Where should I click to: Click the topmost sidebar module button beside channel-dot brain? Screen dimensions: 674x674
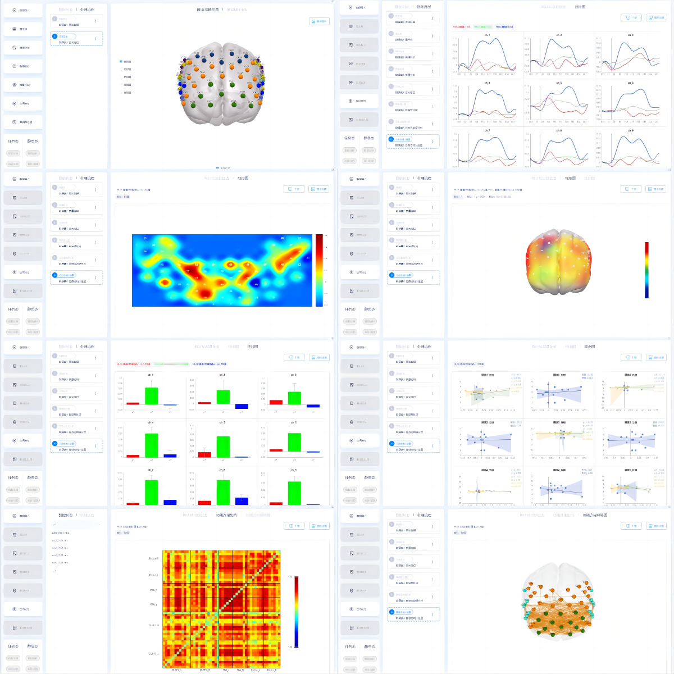click(23, 10)
